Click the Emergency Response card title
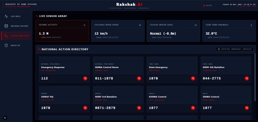The image size is (258, 122). [53, 67]
